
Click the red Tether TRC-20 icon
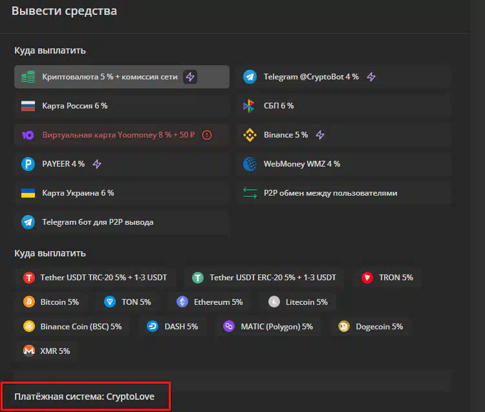[29, 277]
